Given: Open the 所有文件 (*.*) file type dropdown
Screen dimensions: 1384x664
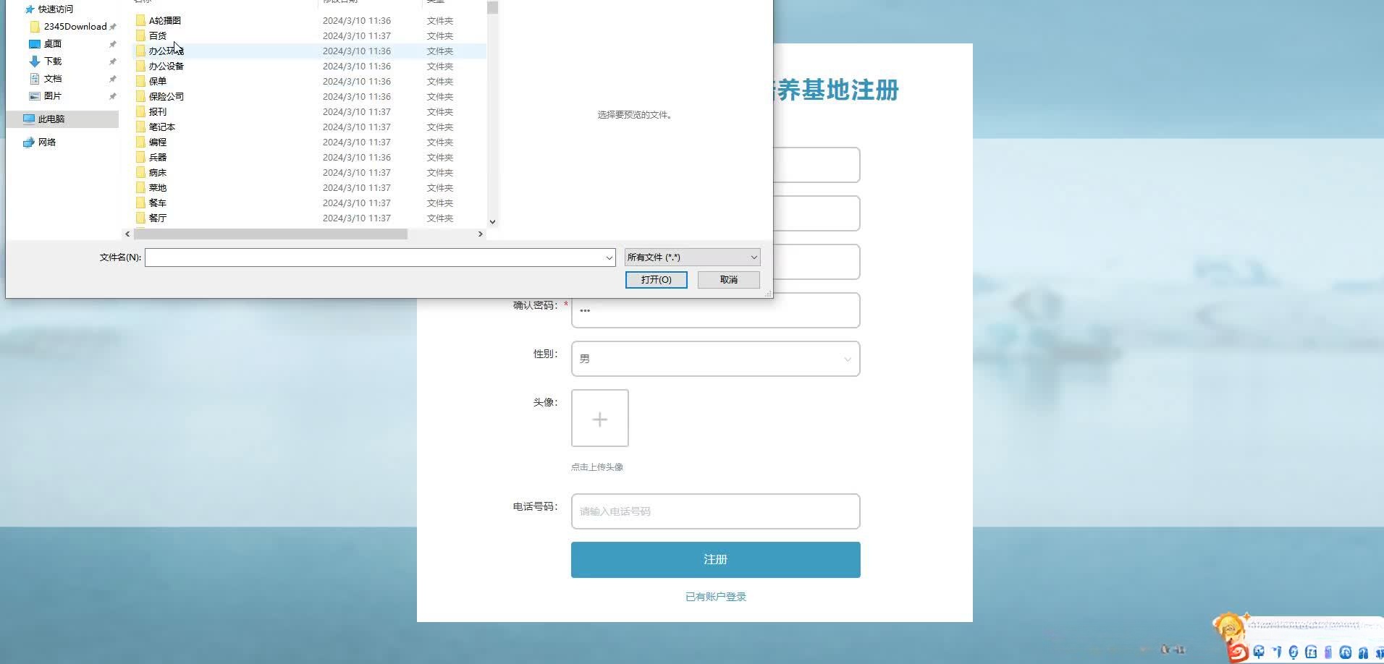Looking at the screenshot, I should tap(691, 257).
